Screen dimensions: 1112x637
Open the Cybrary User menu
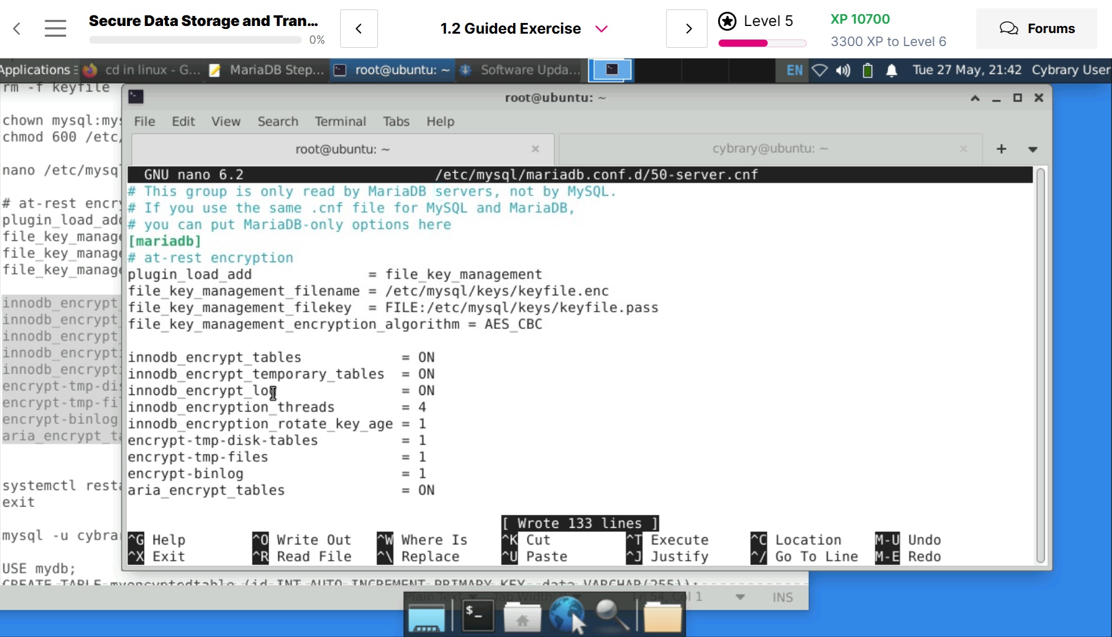pos(1071,70)
